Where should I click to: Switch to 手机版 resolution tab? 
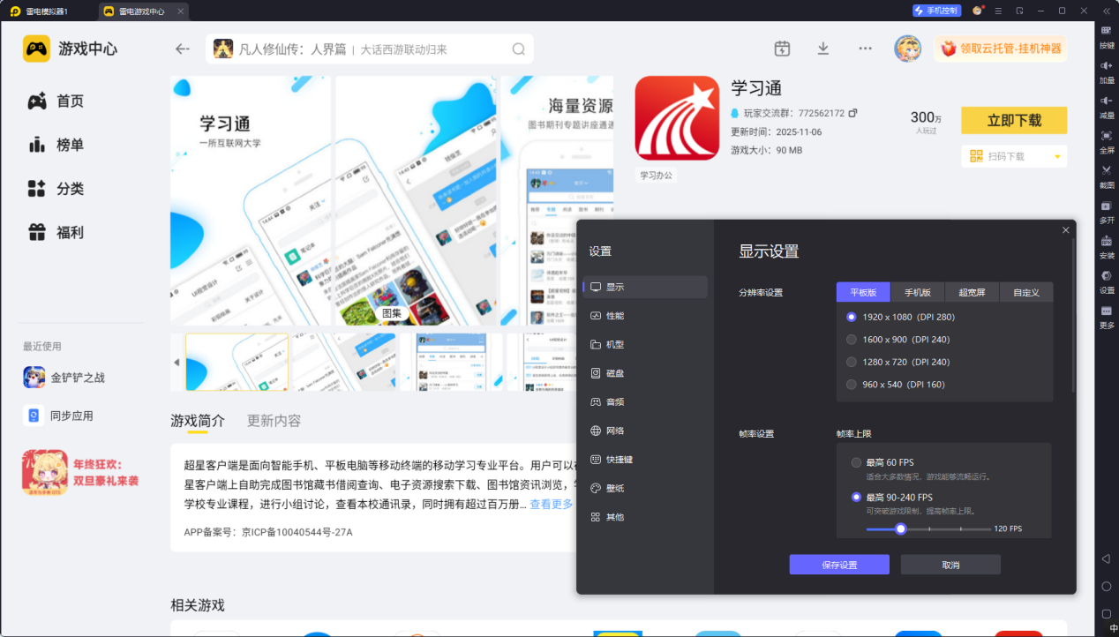click(x=918, y=292)
